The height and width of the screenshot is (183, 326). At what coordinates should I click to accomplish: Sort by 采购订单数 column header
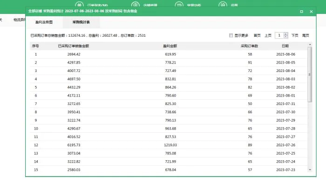click(x=250, y=46)
